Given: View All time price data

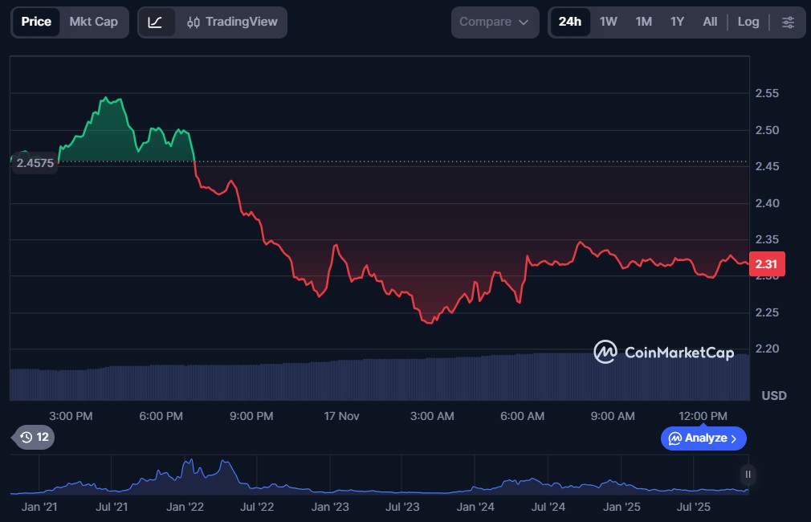Looking at the screenshot, I should click(710, 22).
